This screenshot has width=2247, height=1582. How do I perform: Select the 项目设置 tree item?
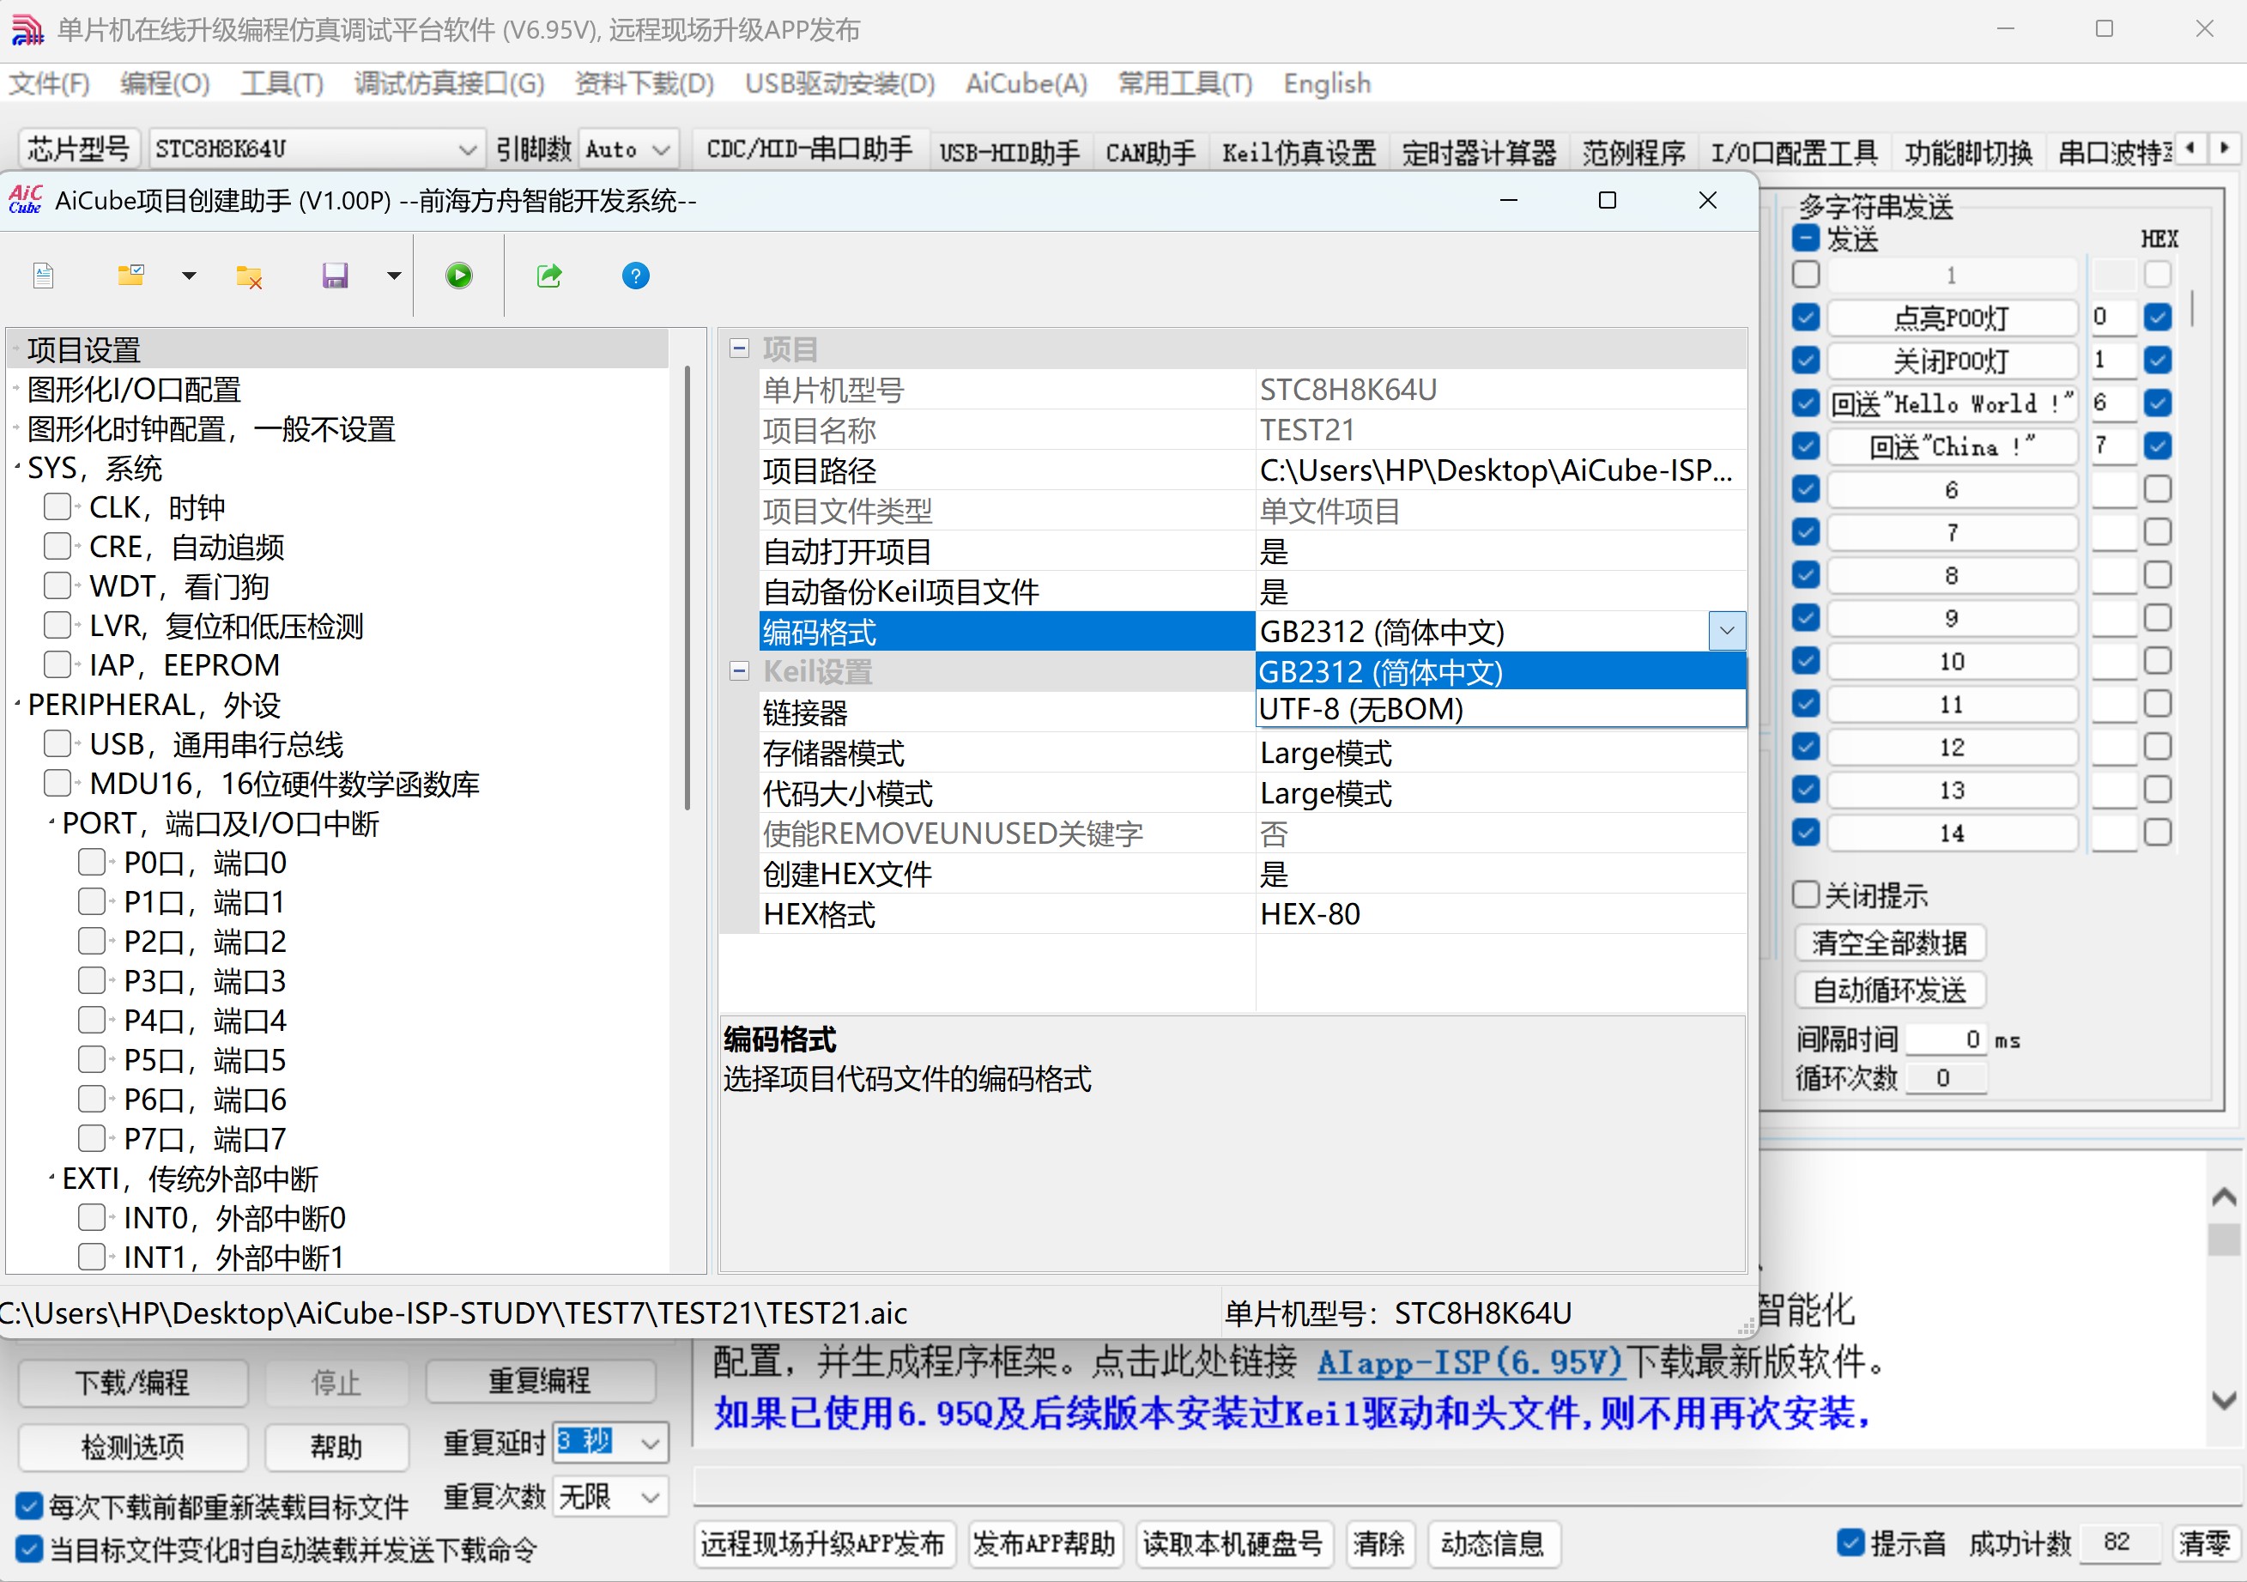(x=83, y=349)
